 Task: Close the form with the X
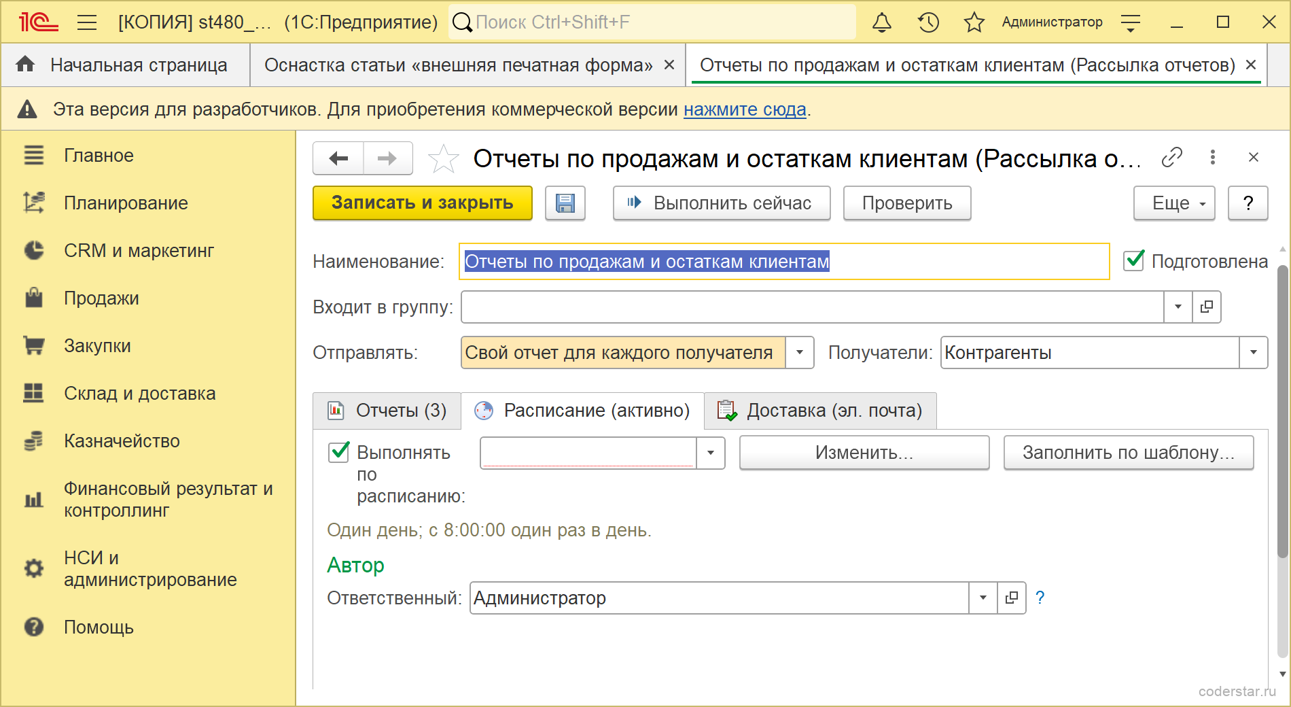click(1254, 157)
